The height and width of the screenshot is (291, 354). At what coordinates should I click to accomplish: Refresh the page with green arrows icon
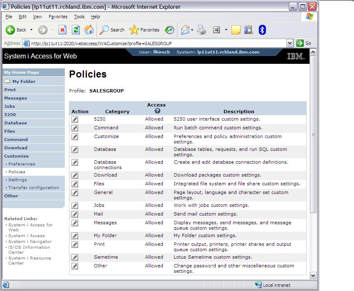[x=76, y=30]
